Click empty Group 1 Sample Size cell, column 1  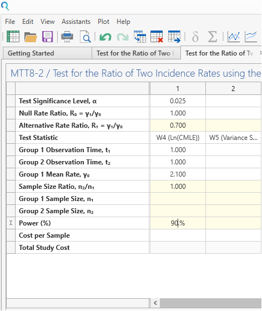[x=178, y=199]
